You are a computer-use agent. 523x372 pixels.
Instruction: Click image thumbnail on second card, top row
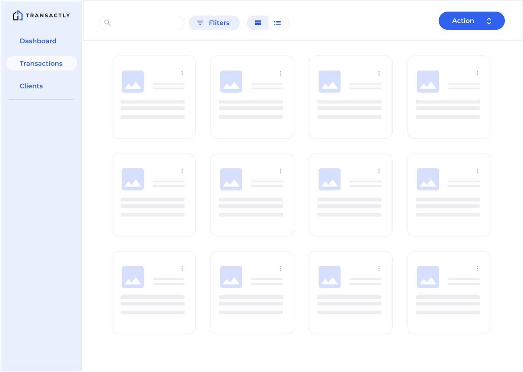pyautogui.click(x=231, y=82)
